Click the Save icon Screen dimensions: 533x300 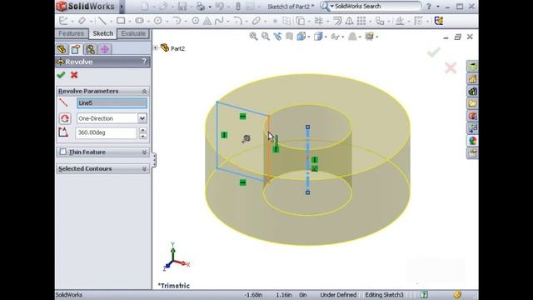(x=182, y=6)
